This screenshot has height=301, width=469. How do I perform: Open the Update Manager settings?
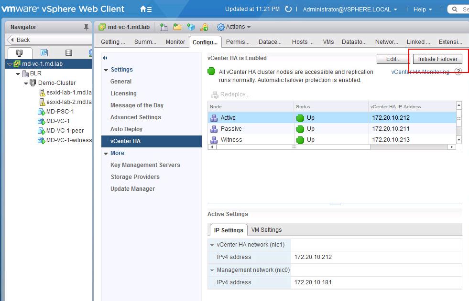pyautogui.click(x=132, y=189)
